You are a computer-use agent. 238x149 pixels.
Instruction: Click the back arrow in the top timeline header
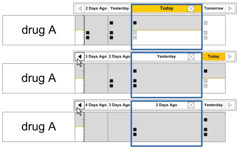point(80,8)
